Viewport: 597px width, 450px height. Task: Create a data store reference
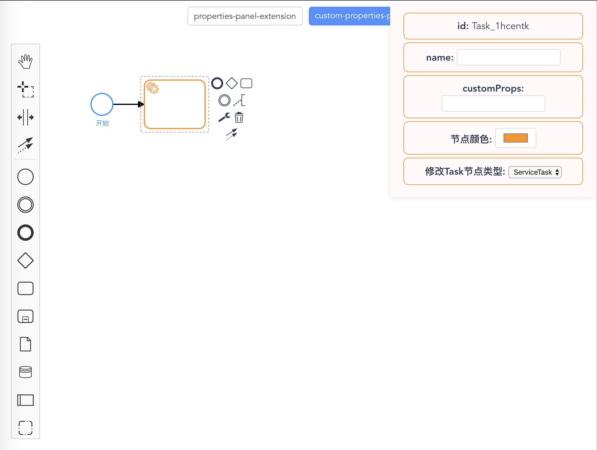coord(25,372)
